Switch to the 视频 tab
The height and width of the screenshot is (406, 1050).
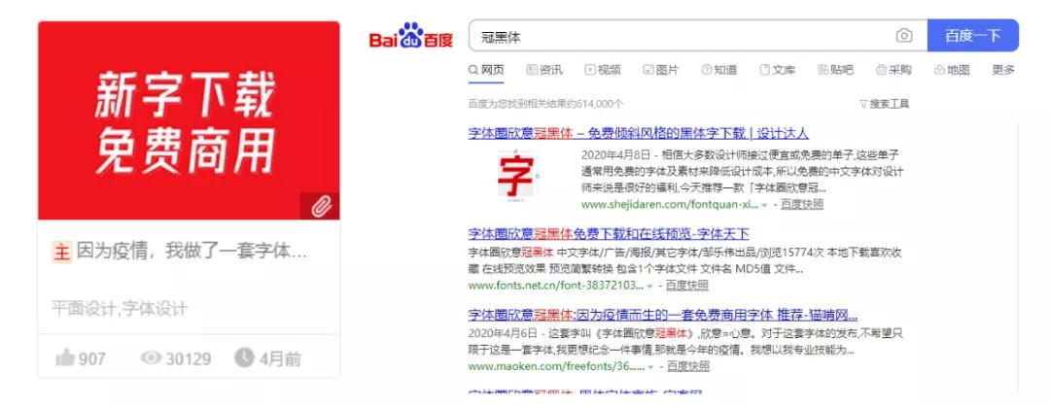point(603,70)
